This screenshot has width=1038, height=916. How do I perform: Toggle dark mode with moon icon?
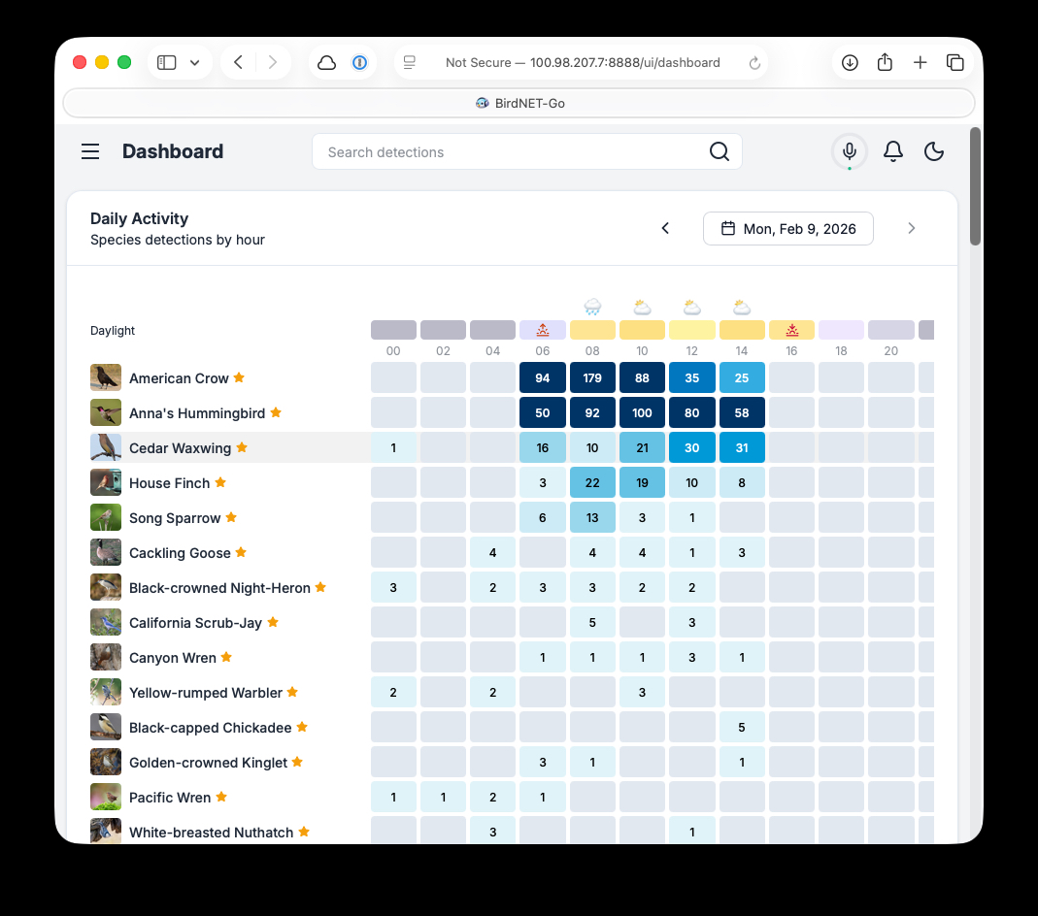(x=934, y=151)
